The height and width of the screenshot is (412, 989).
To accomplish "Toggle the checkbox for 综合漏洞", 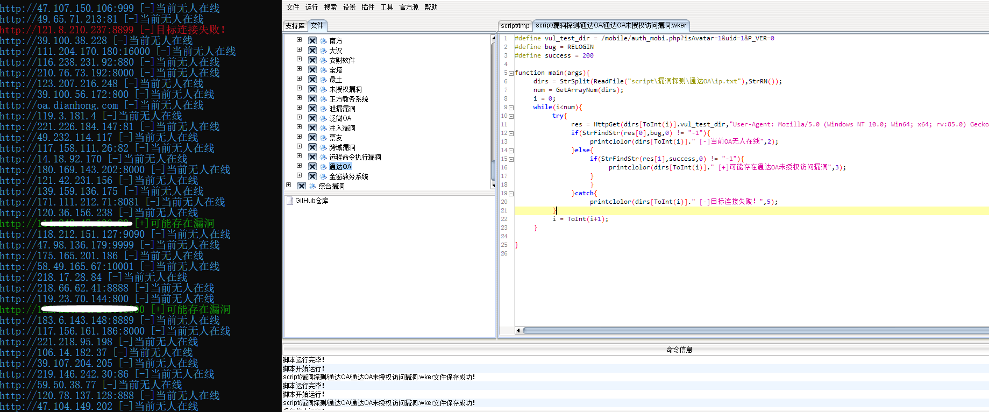I will tap(301, 186).
